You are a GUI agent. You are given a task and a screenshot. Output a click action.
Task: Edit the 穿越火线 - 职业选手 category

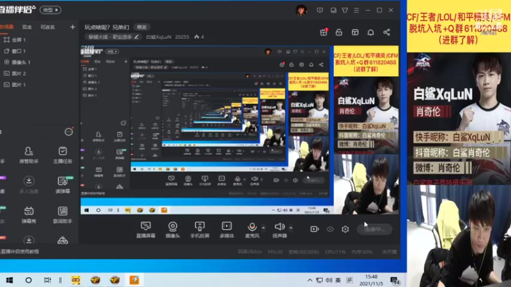114,37
